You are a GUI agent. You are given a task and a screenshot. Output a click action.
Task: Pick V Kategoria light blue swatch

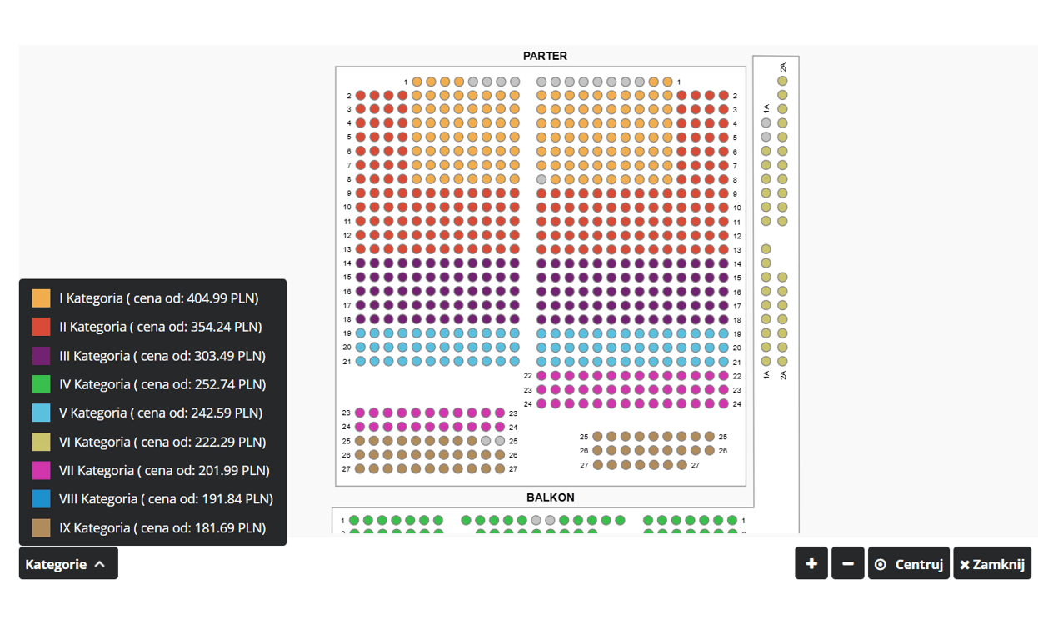tap(41, 412)
